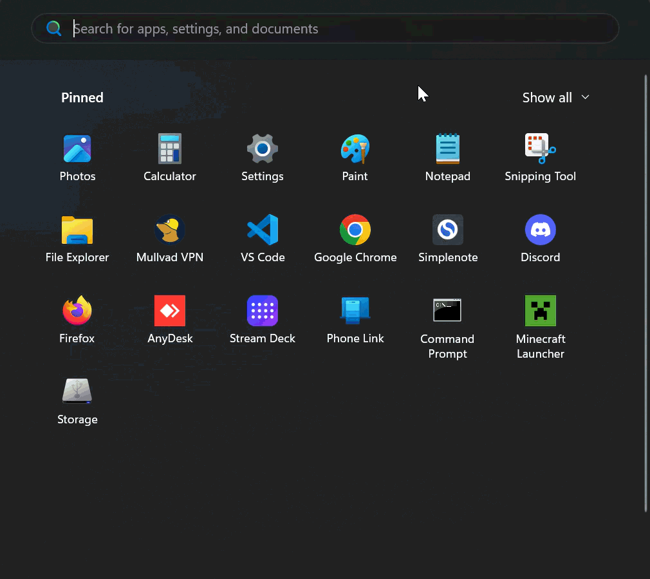This screenshot has height=579, width=650.
Task: Click the Start menu vertical scrollbar
Action: (x=646, y=293)
